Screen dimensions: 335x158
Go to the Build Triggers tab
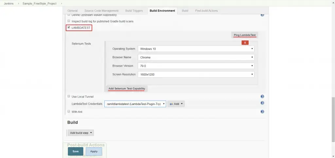click(x=134, y=11)
